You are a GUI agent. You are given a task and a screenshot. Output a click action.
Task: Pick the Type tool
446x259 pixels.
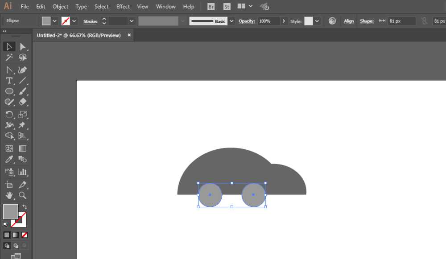point(9,81)
